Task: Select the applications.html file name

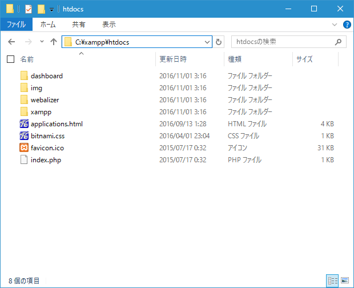Action: pyautogui.click(x=57, y=124)
